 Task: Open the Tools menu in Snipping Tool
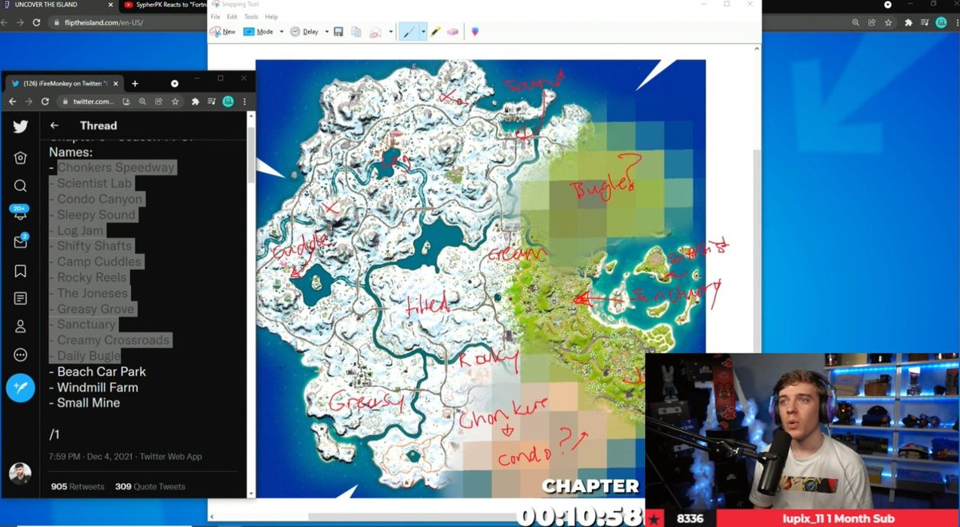click(251, 17)
